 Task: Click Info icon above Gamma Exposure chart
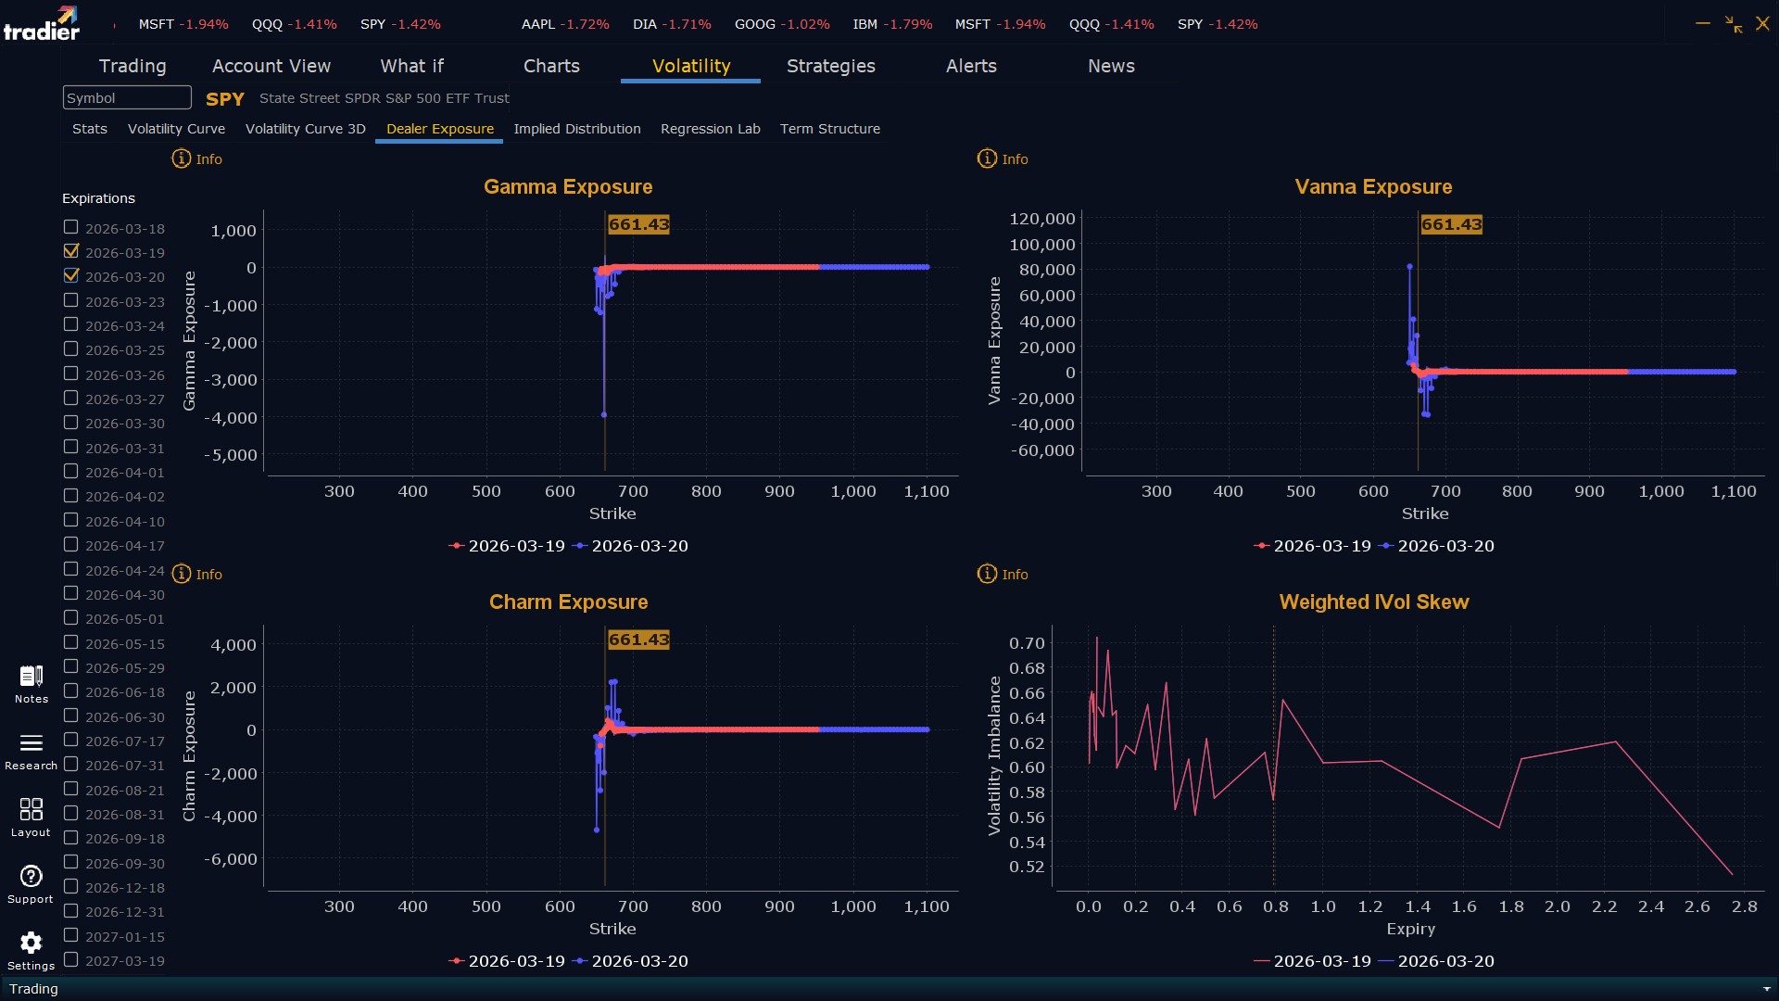182,159
